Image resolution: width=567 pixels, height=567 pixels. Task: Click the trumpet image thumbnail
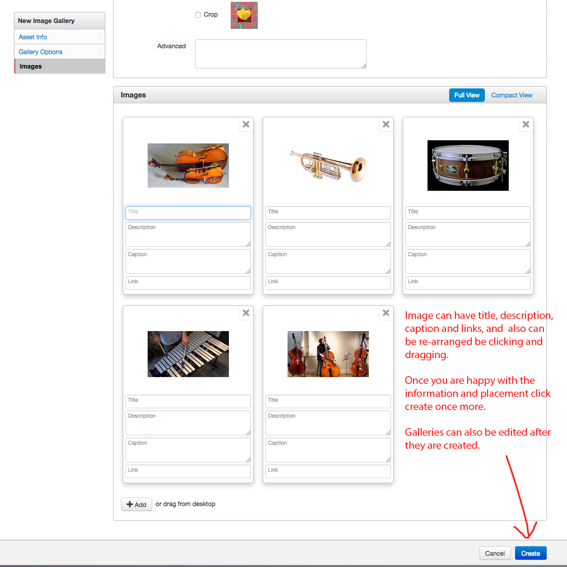(x=328, y=166)
